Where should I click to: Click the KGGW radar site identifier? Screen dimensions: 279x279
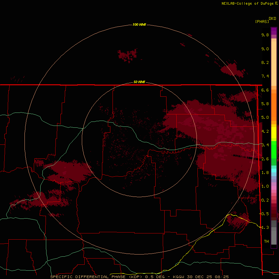(x=179, y=277)
